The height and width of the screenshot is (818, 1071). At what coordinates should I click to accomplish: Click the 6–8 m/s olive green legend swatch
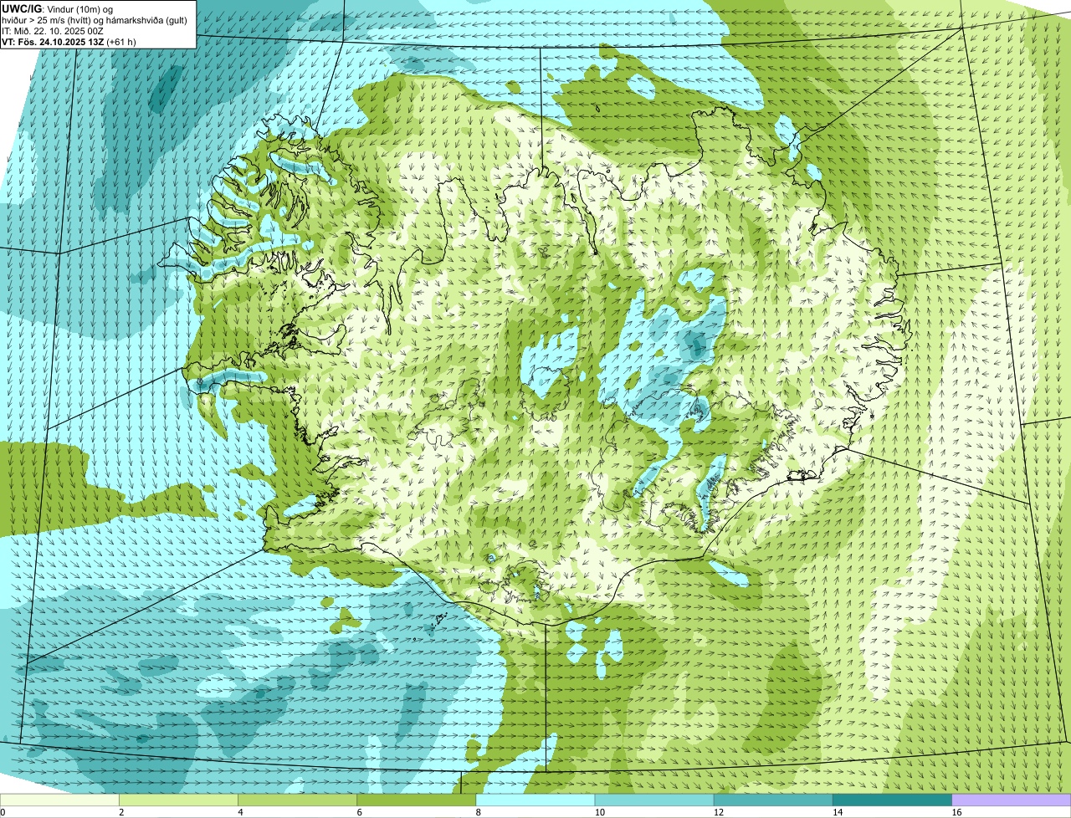click(417, 800)
